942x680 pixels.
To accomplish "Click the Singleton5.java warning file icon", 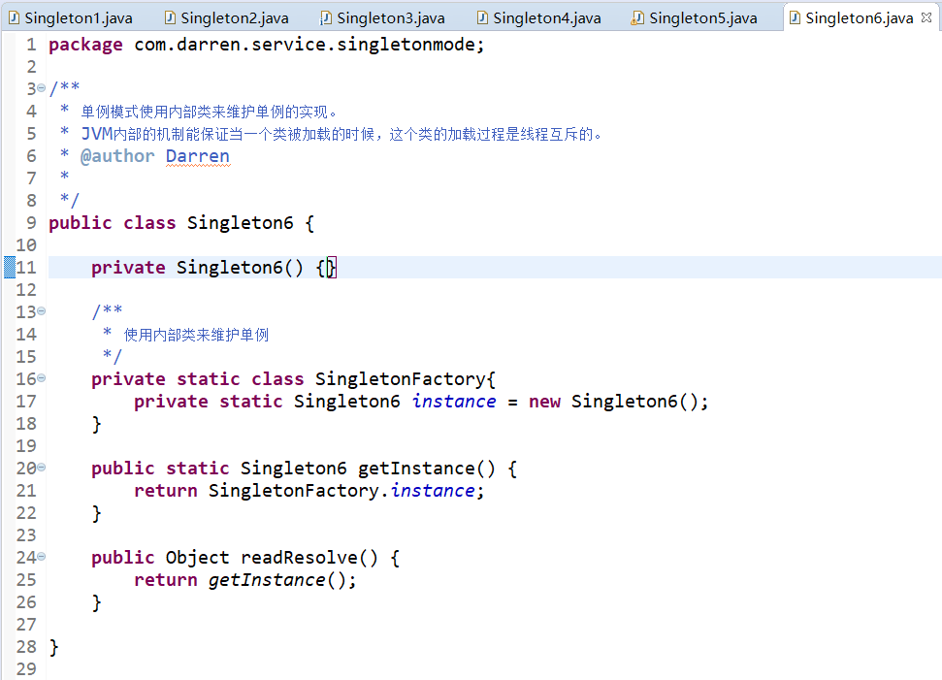I will tap(638, 18).
